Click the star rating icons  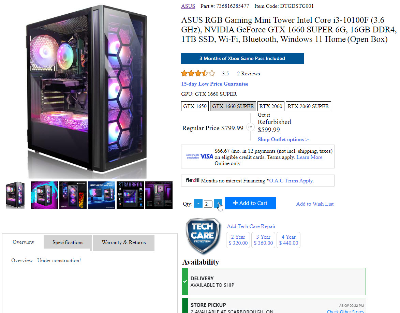198,74
